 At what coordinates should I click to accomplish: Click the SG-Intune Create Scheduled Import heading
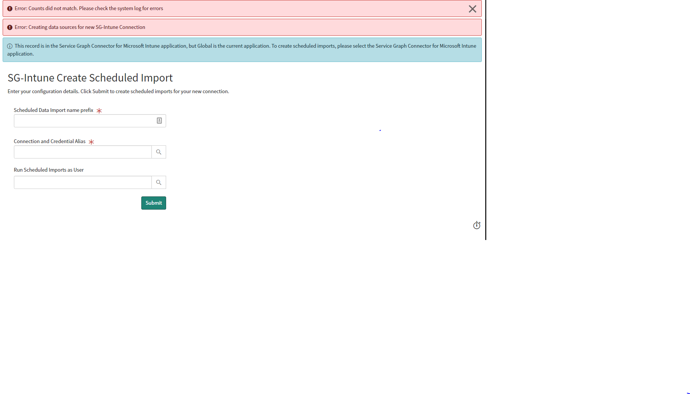tap(90, 78)
